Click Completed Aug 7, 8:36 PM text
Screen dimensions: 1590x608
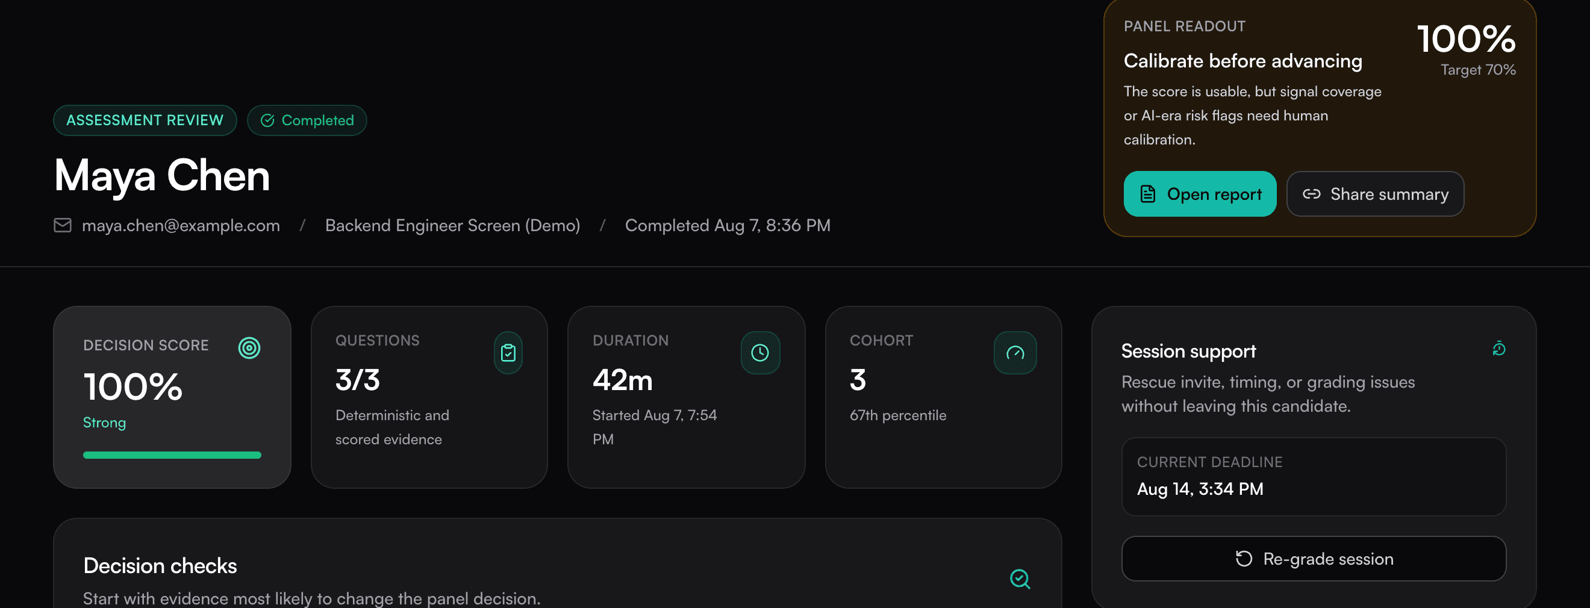728,226
